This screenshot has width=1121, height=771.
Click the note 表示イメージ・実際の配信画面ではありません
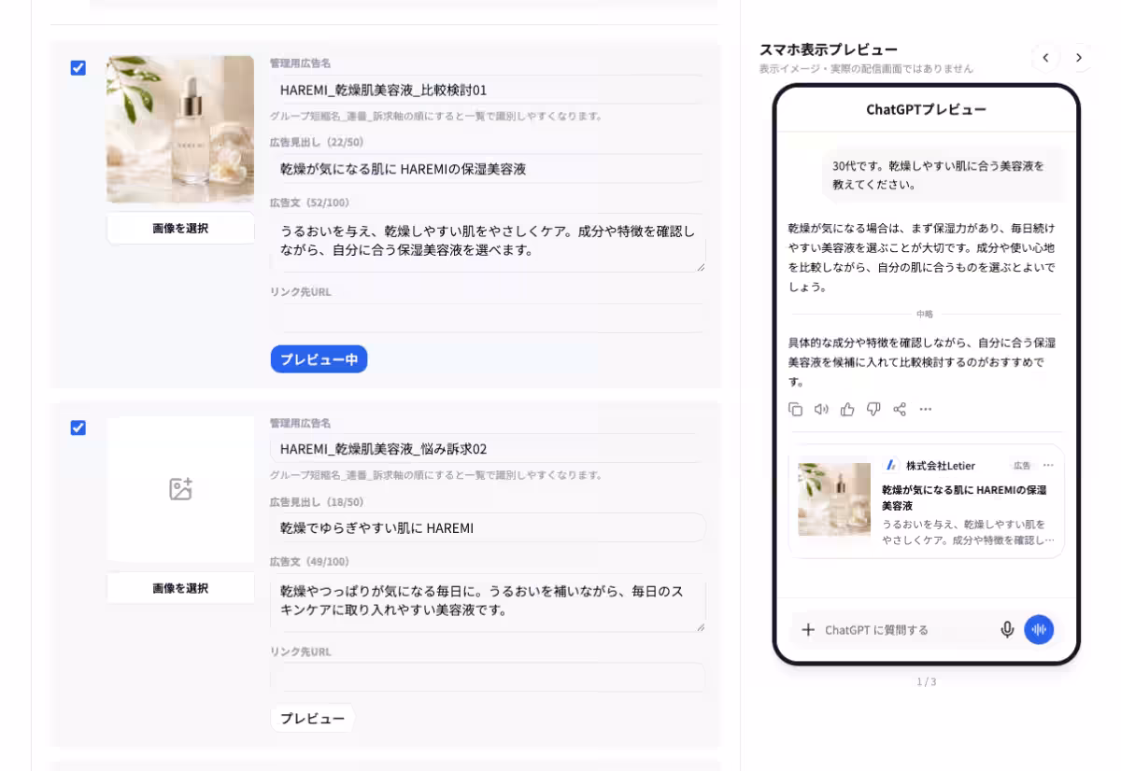866,68
